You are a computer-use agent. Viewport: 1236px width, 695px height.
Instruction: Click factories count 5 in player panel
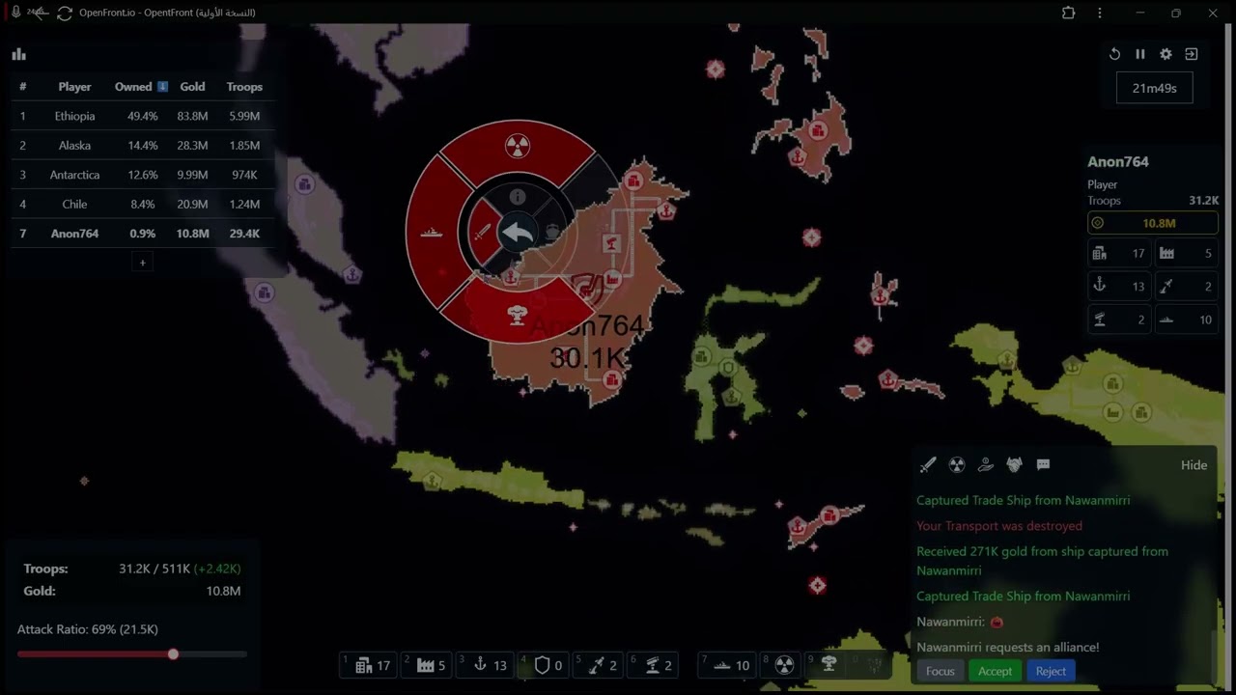tap(1187, 254)
